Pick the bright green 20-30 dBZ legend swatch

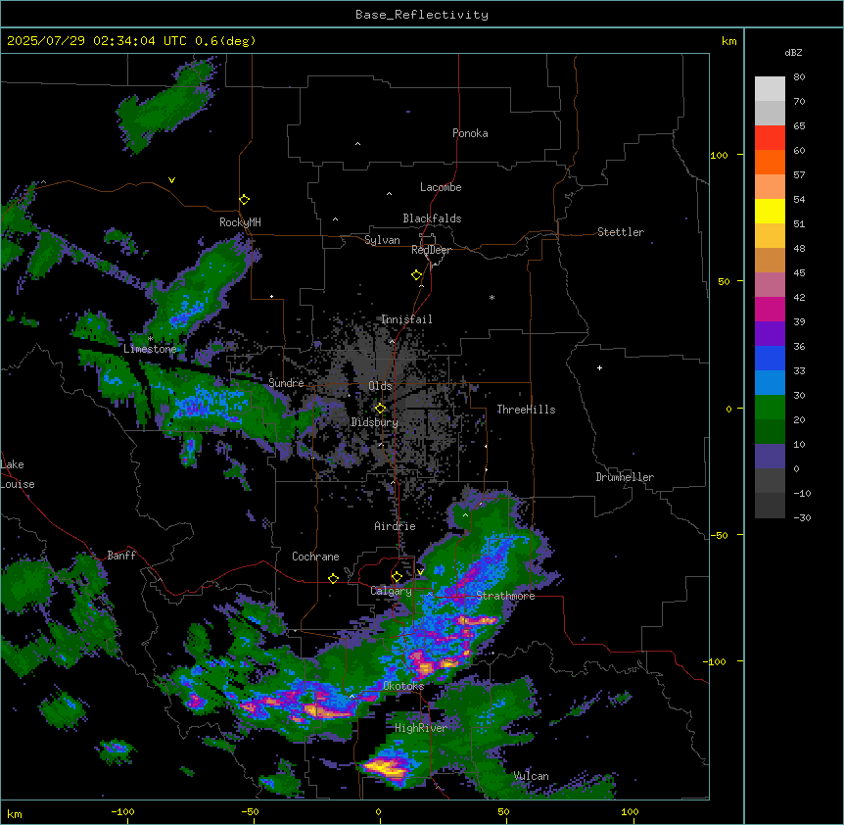coord(770,408)
